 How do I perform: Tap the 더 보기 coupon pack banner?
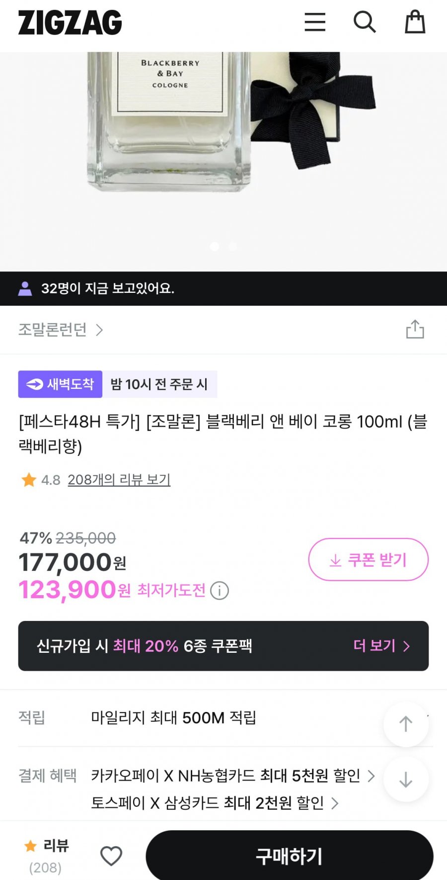pyautogui.click(x=381, y=646)
